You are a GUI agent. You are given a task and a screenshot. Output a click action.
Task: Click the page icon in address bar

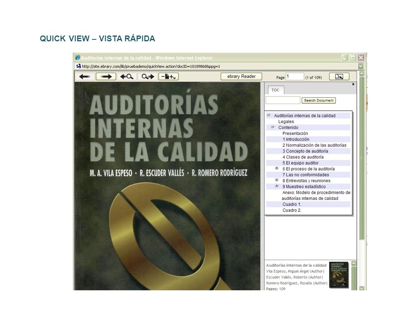(78, 66)
